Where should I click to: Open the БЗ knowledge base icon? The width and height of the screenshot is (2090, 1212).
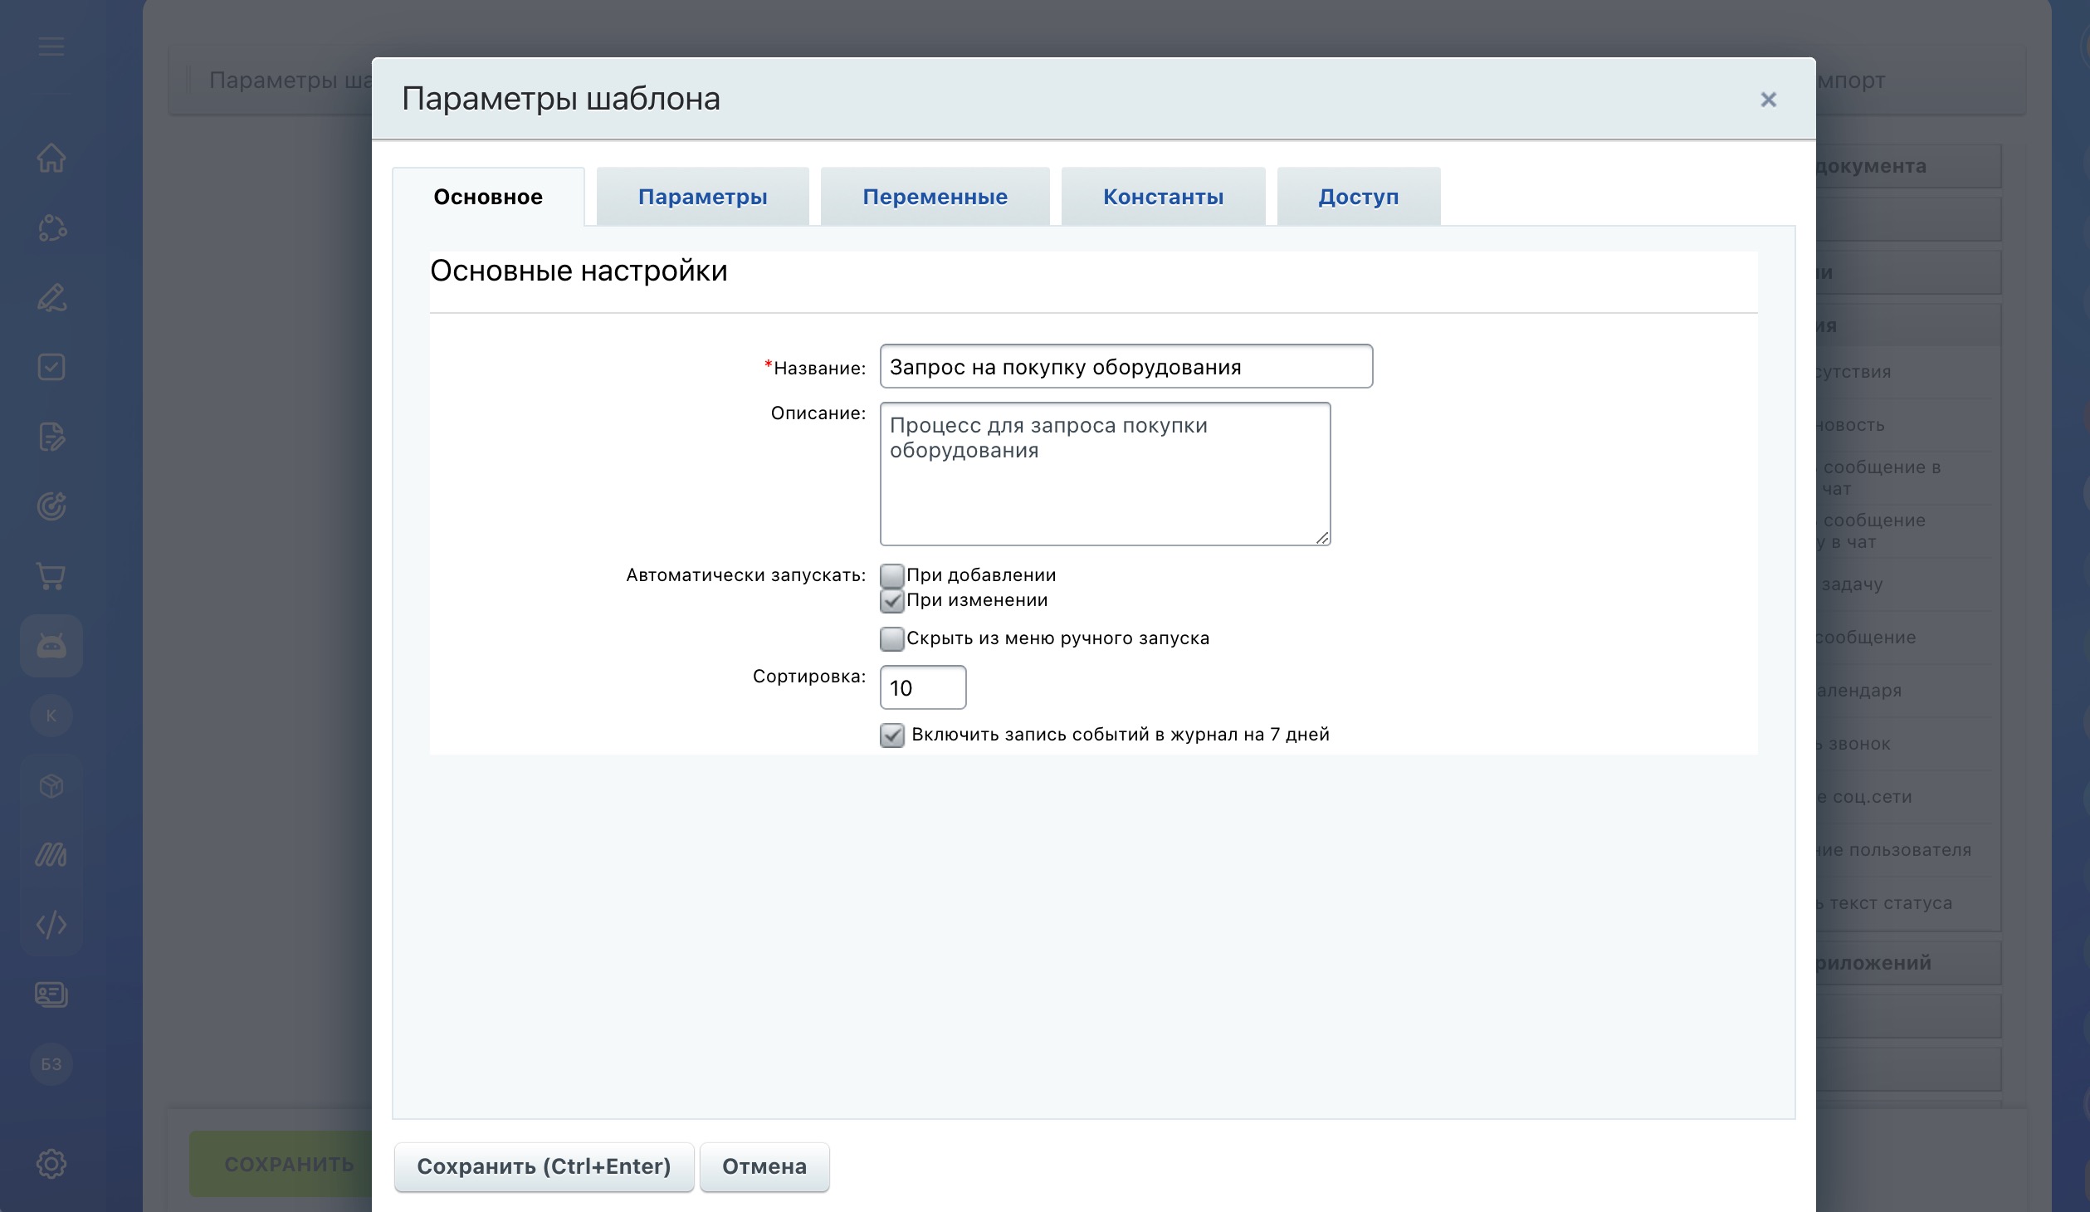click(x=51, y=1064)
